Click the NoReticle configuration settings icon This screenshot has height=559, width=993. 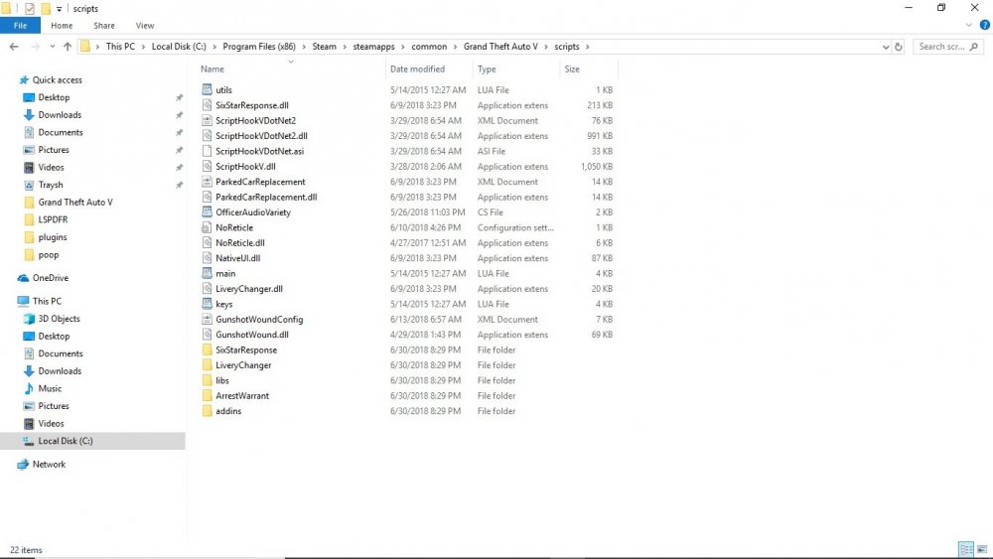[207, 227]
